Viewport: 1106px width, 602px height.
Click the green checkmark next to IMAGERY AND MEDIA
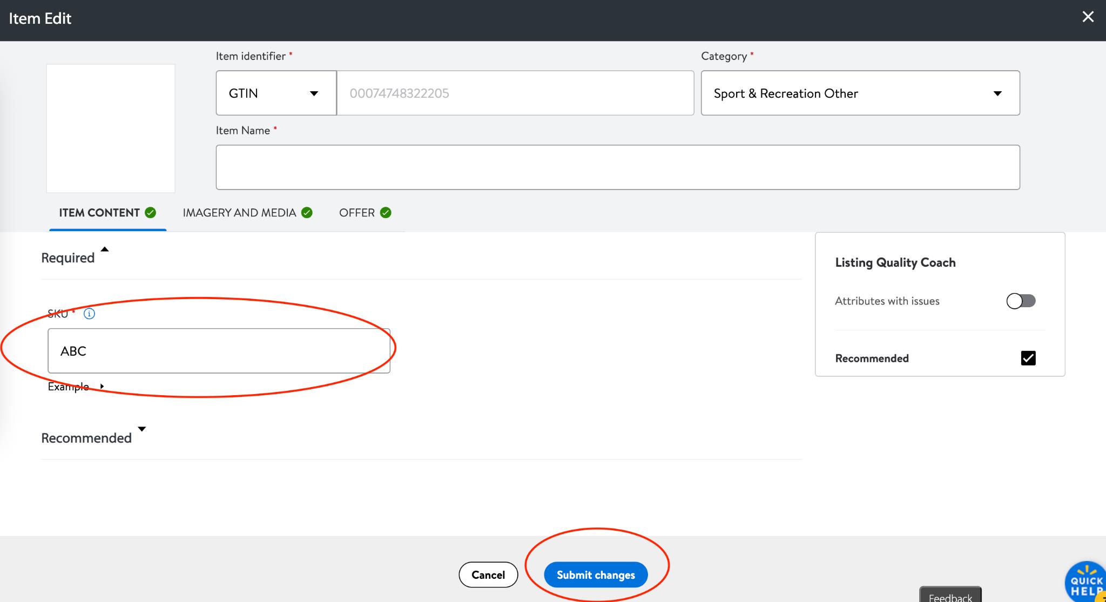307,213
